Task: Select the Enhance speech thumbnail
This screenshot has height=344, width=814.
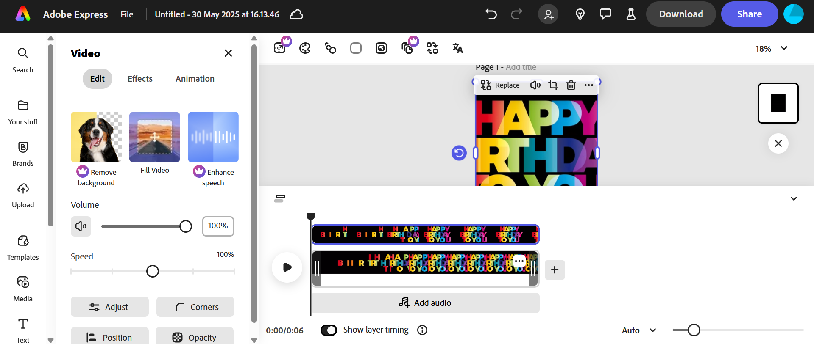Action: click(213, 137)
